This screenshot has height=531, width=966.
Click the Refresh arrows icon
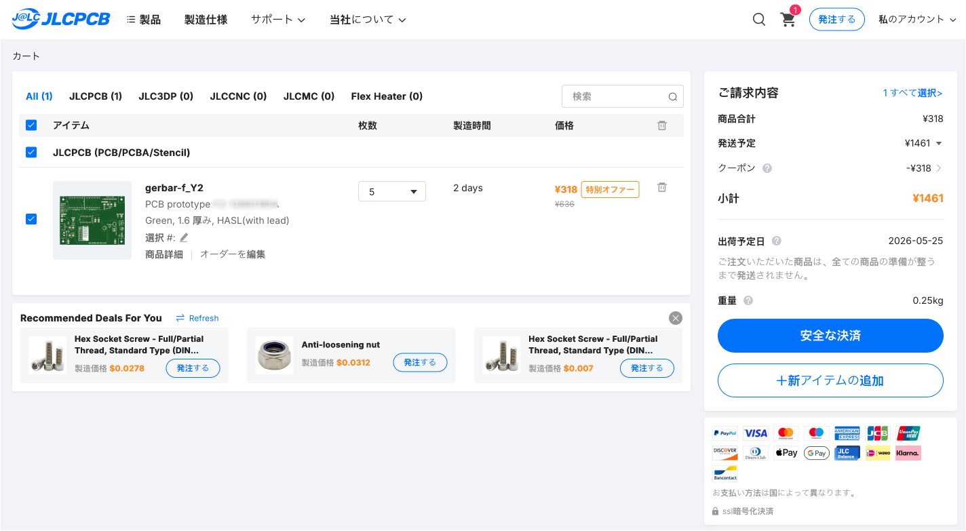coord(180,318)
